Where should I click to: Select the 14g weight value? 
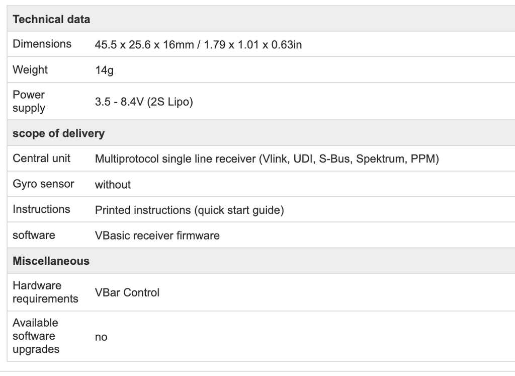pos(104,70)
